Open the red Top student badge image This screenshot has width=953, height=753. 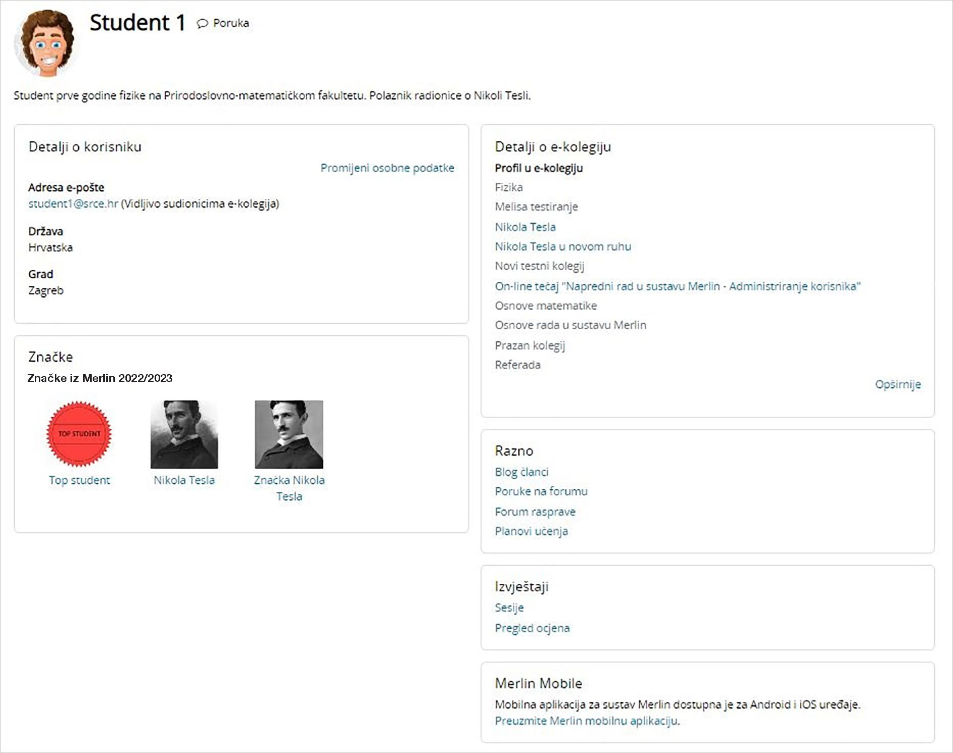point(79,434)
